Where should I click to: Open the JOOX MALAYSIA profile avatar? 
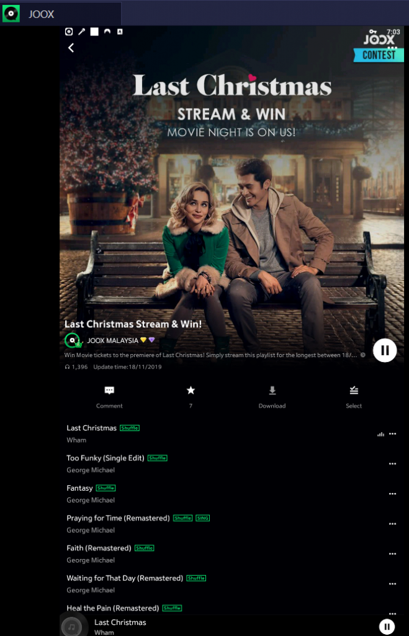(73, 340)
